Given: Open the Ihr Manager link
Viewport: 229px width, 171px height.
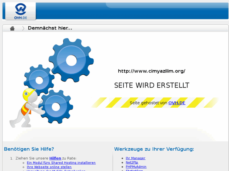Looking at the screenshot, I should (x=135, y=158).
